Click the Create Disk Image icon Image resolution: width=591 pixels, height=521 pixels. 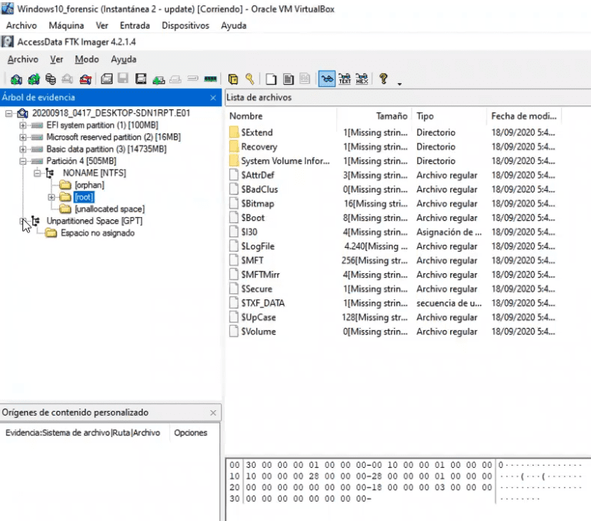point(107,79)
